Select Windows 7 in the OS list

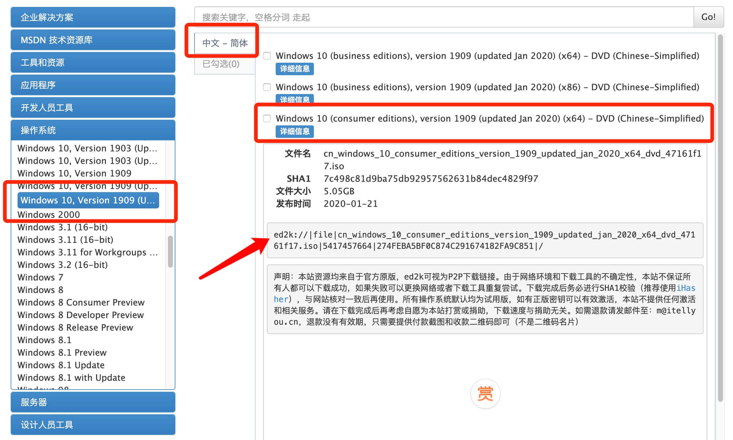pyautogui.click(x=40, y=277)
